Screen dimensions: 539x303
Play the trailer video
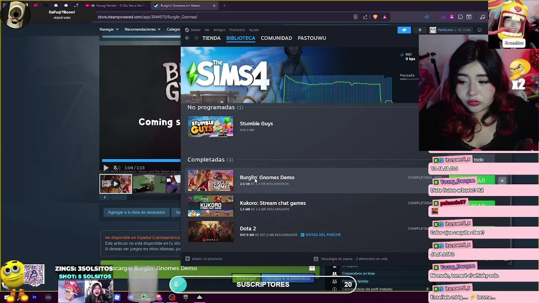[x=106, y=167]
